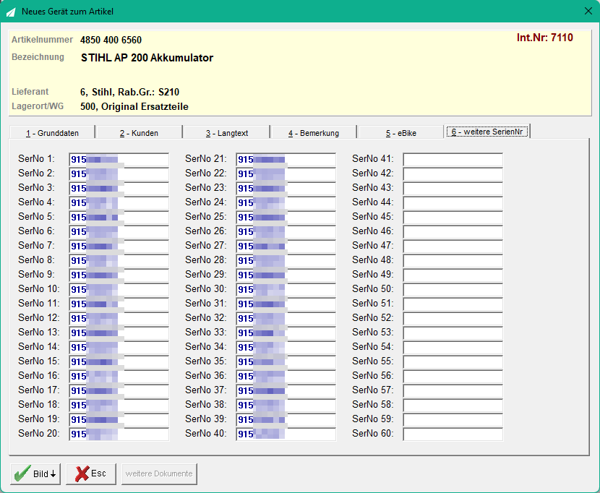Focus the SerNo 23 field

[286, 189]
